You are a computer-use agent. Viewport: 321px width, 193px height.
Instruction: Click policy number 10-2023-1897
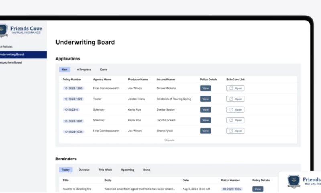tap(73, 121)
